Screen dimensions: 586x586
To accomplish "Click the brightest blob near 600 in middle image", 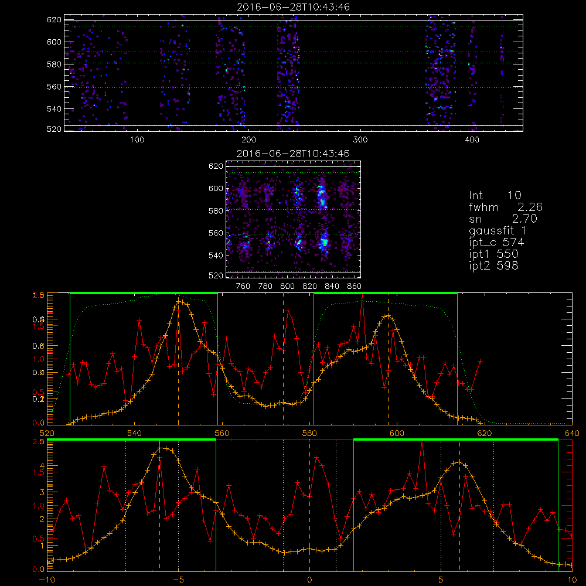I will click(x=321, y=195).
